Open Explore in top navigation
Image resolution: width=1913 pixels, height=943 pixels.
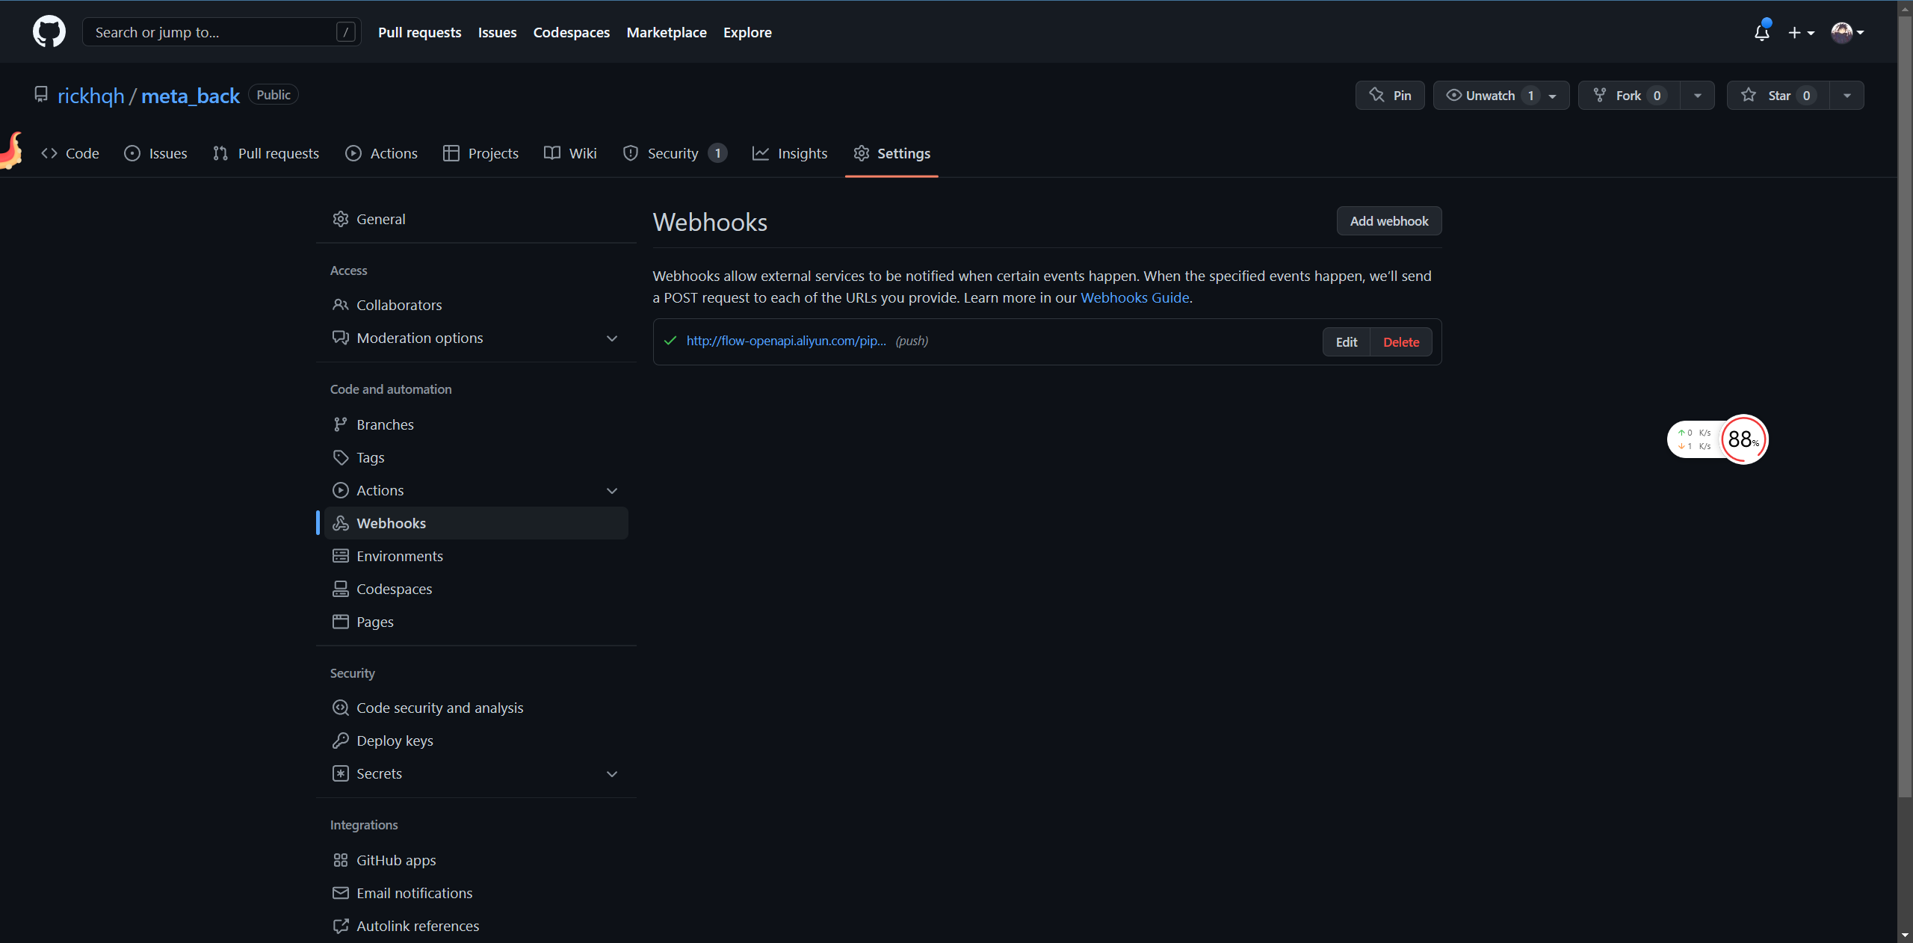tap(747, 32)
